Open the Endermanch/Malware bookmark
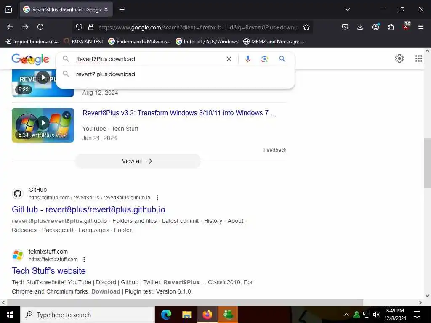Screen dimensions: 431x323 139,42
